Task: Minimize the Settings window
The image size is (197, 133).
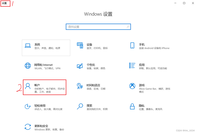Action: click(175, 3)
